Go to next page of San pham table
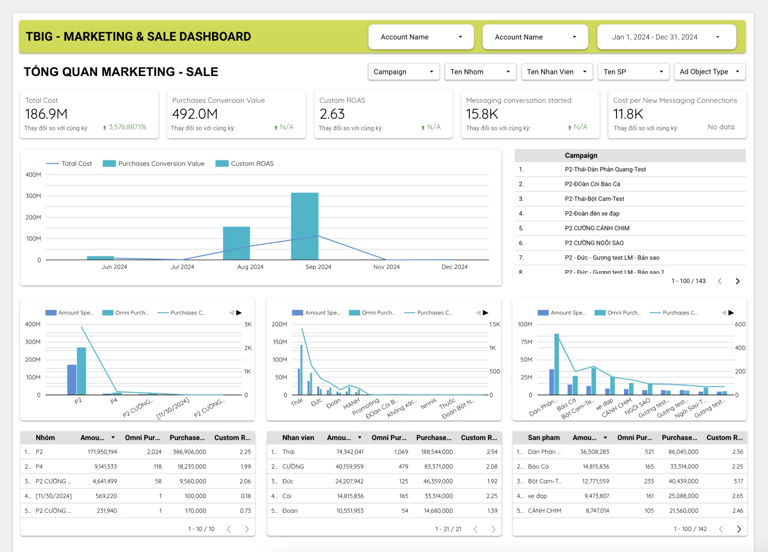This screenshot has height=552, width=768. tap(739, 529)
